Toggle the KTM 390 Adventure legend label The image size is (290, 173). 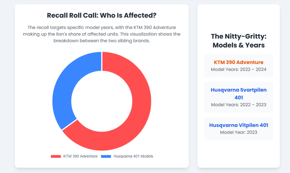[80, 156]
